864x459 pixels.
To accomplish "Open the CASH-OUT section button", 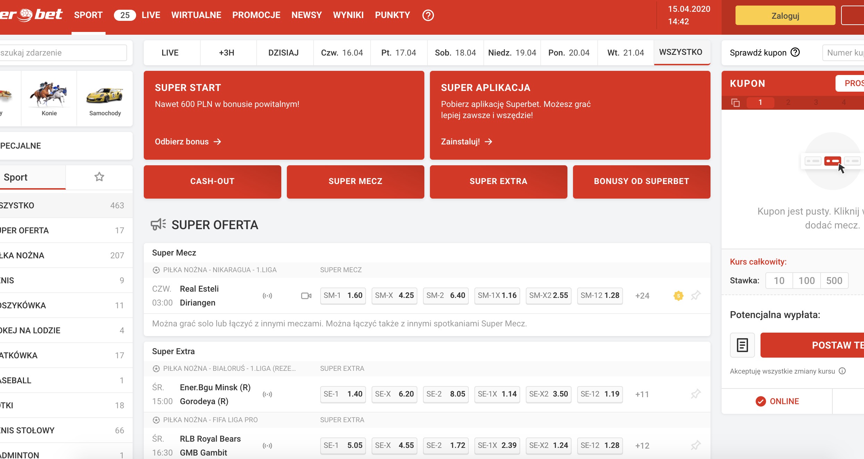I will coord(212,182).
